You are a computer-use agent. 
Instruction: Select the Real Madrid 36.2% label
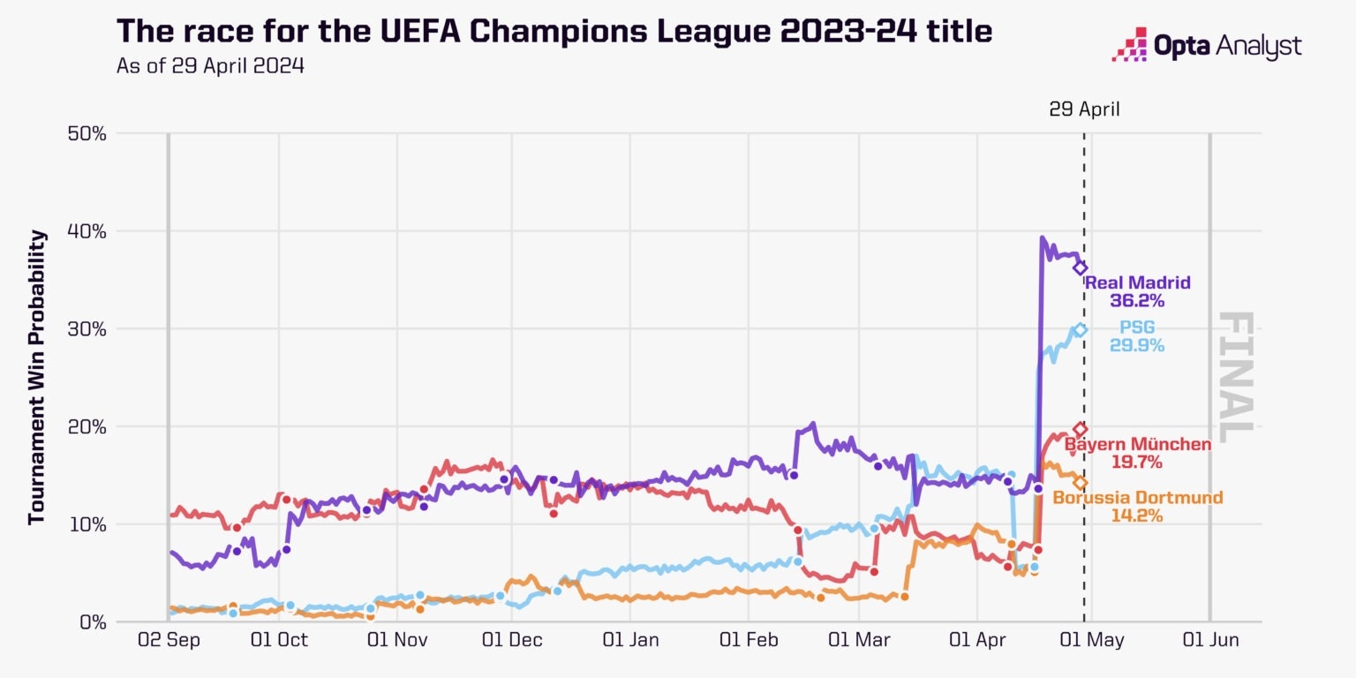click(1137, 291)
